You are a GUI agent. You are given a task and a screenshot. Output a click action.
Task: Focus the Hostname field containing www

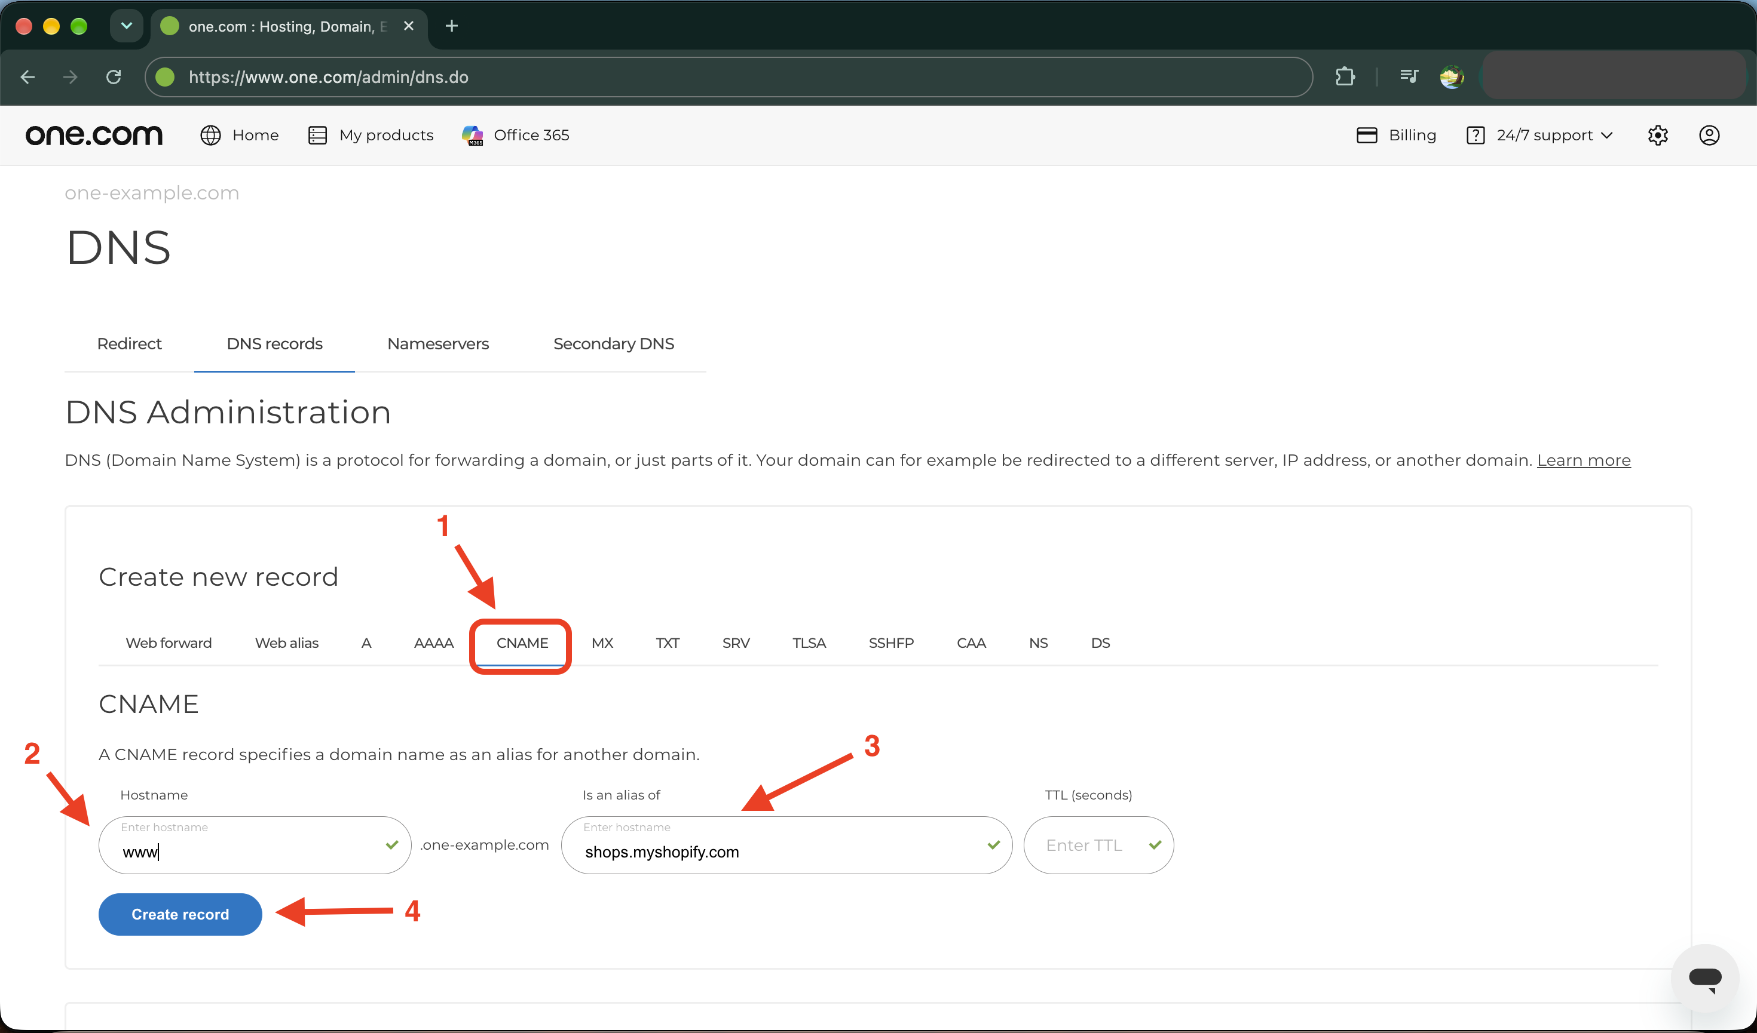point(255,845)
